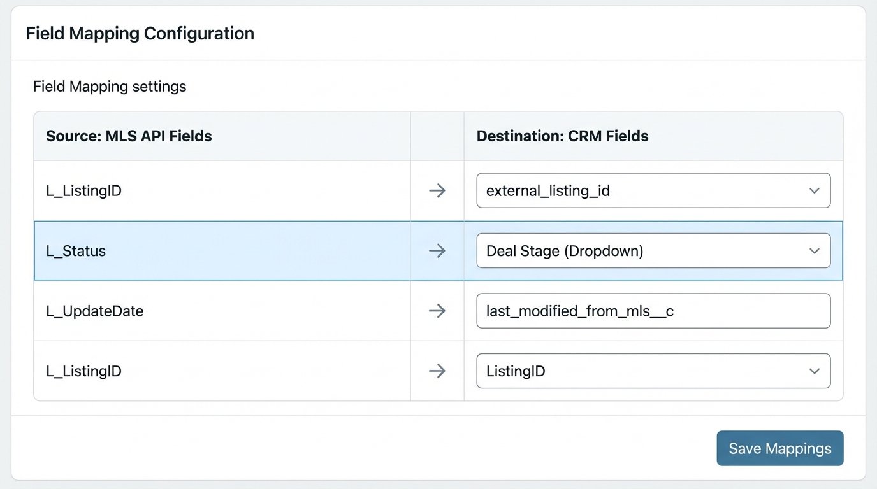
Task: Open the Deal Stage (Dropdown) selector
Action: (653, 251)
